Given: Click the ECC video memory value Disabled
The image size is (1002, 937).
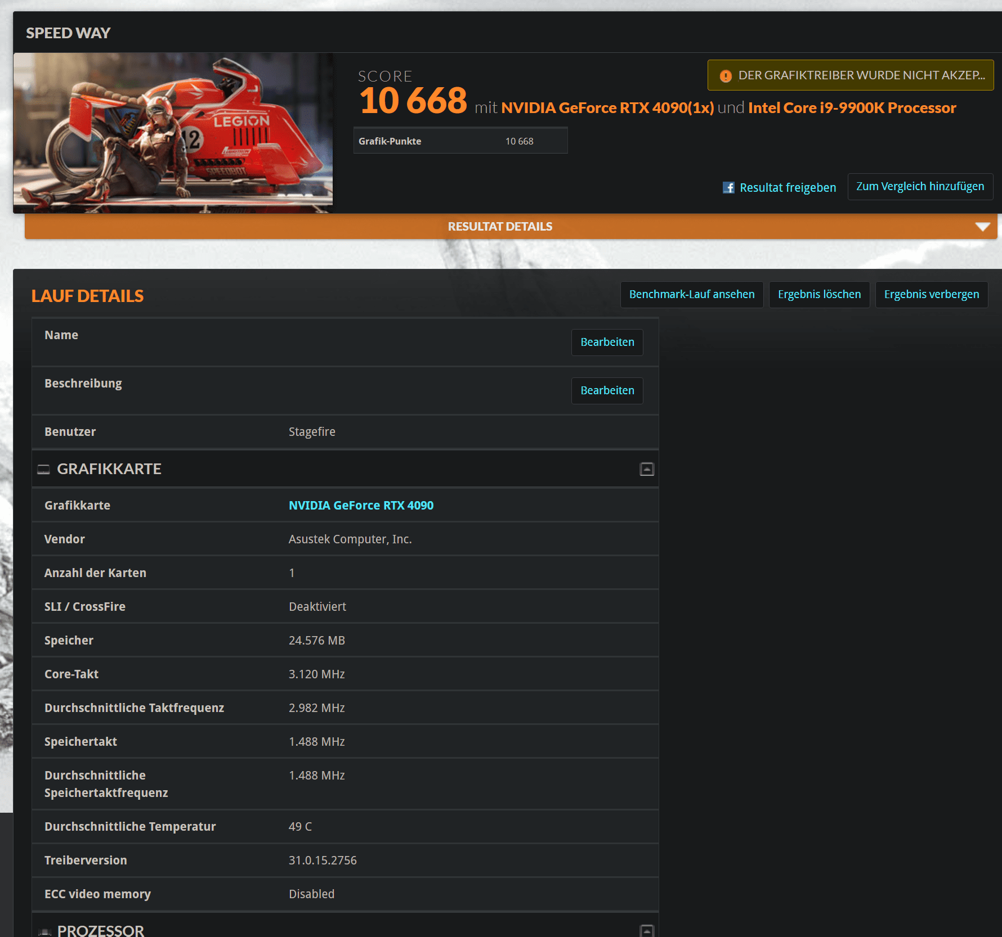Looking at the screenshot, I should (x=311, y=894).
